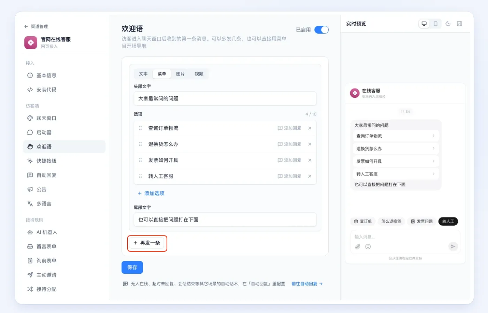Select the 菜单 message type tab
The width and height of the screenshot is (488, 313).
click(x=162, y=74)
